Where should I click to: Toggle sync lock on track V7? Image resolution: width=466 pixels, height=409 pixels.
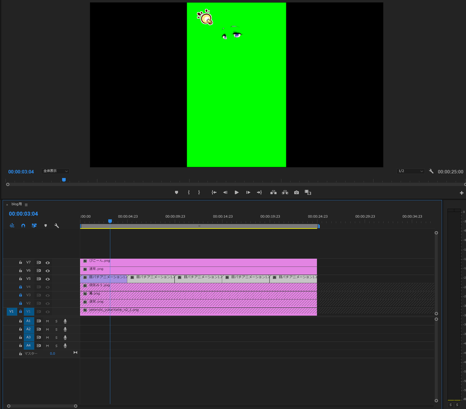click(39, 263)
